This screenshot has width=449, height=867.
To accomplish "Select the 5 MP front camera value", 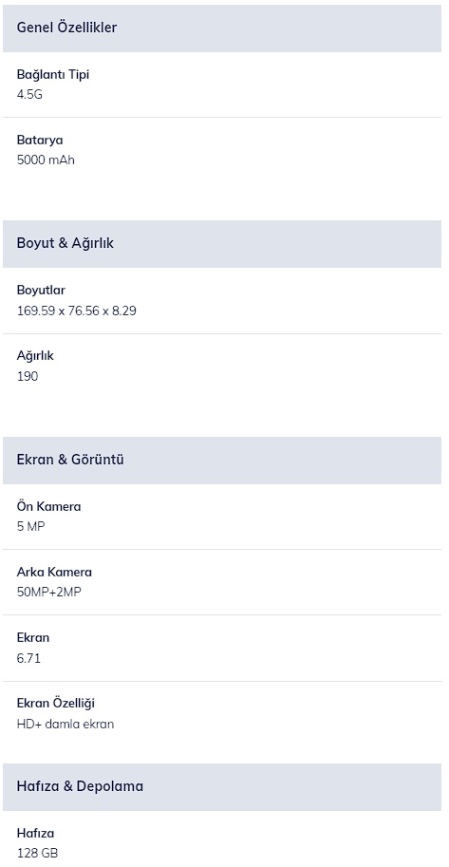I will pyautogui.click(x=31, y=526).
